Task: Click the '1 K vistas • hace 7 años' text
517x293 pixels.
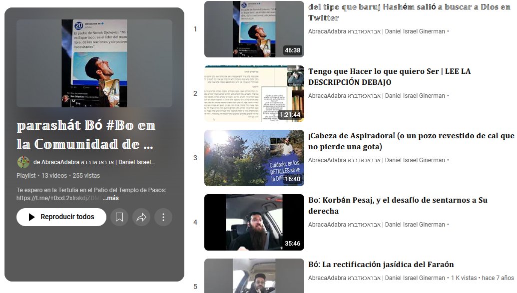Action: coord(483,278)
